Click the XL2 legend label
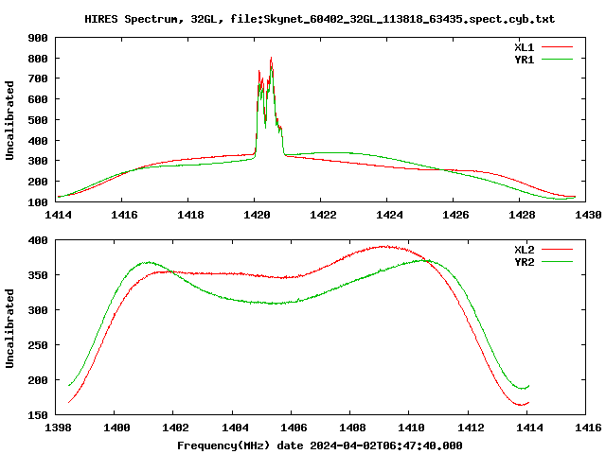This screenshot has height=454, width=606. click(524, 250)
